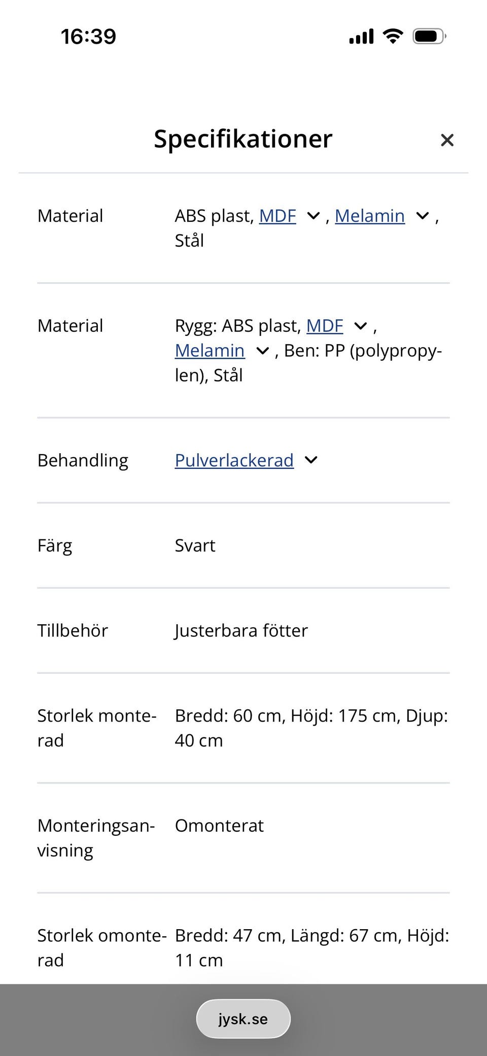Image resolution: width=487 pixels, height=1056 pixels.
Task: Expand chevron beside Melamin in first Material row
Action: click(x=423, y=216)
